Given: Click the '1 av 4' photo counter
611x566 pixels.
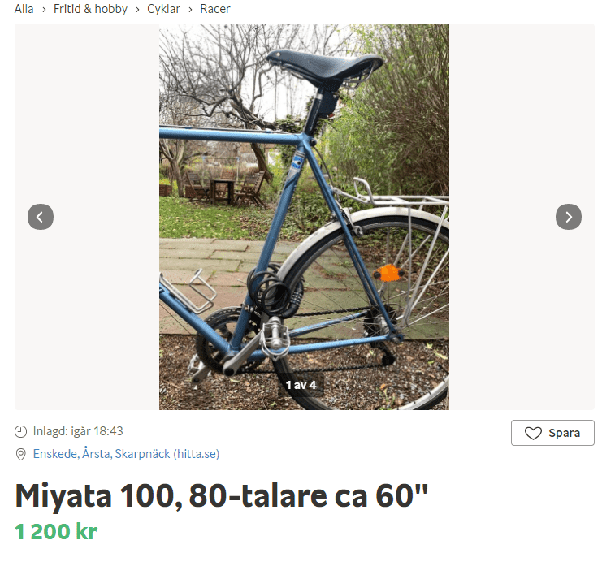Looking at the screenshot, I should (301, 385).
